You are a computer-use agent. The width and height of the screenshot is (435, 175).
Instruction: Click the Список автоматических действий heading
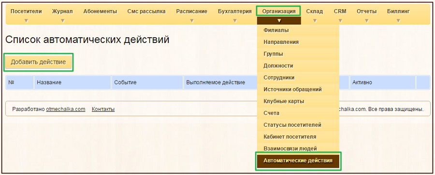87,40
